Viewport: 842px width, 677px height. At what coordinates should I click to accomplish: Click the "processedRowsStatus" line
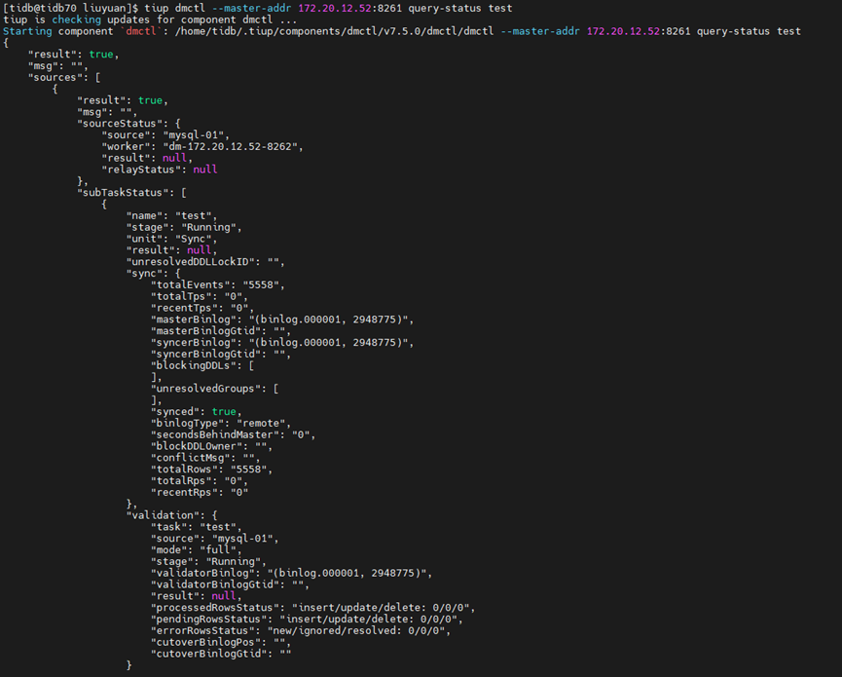point(313,608)
